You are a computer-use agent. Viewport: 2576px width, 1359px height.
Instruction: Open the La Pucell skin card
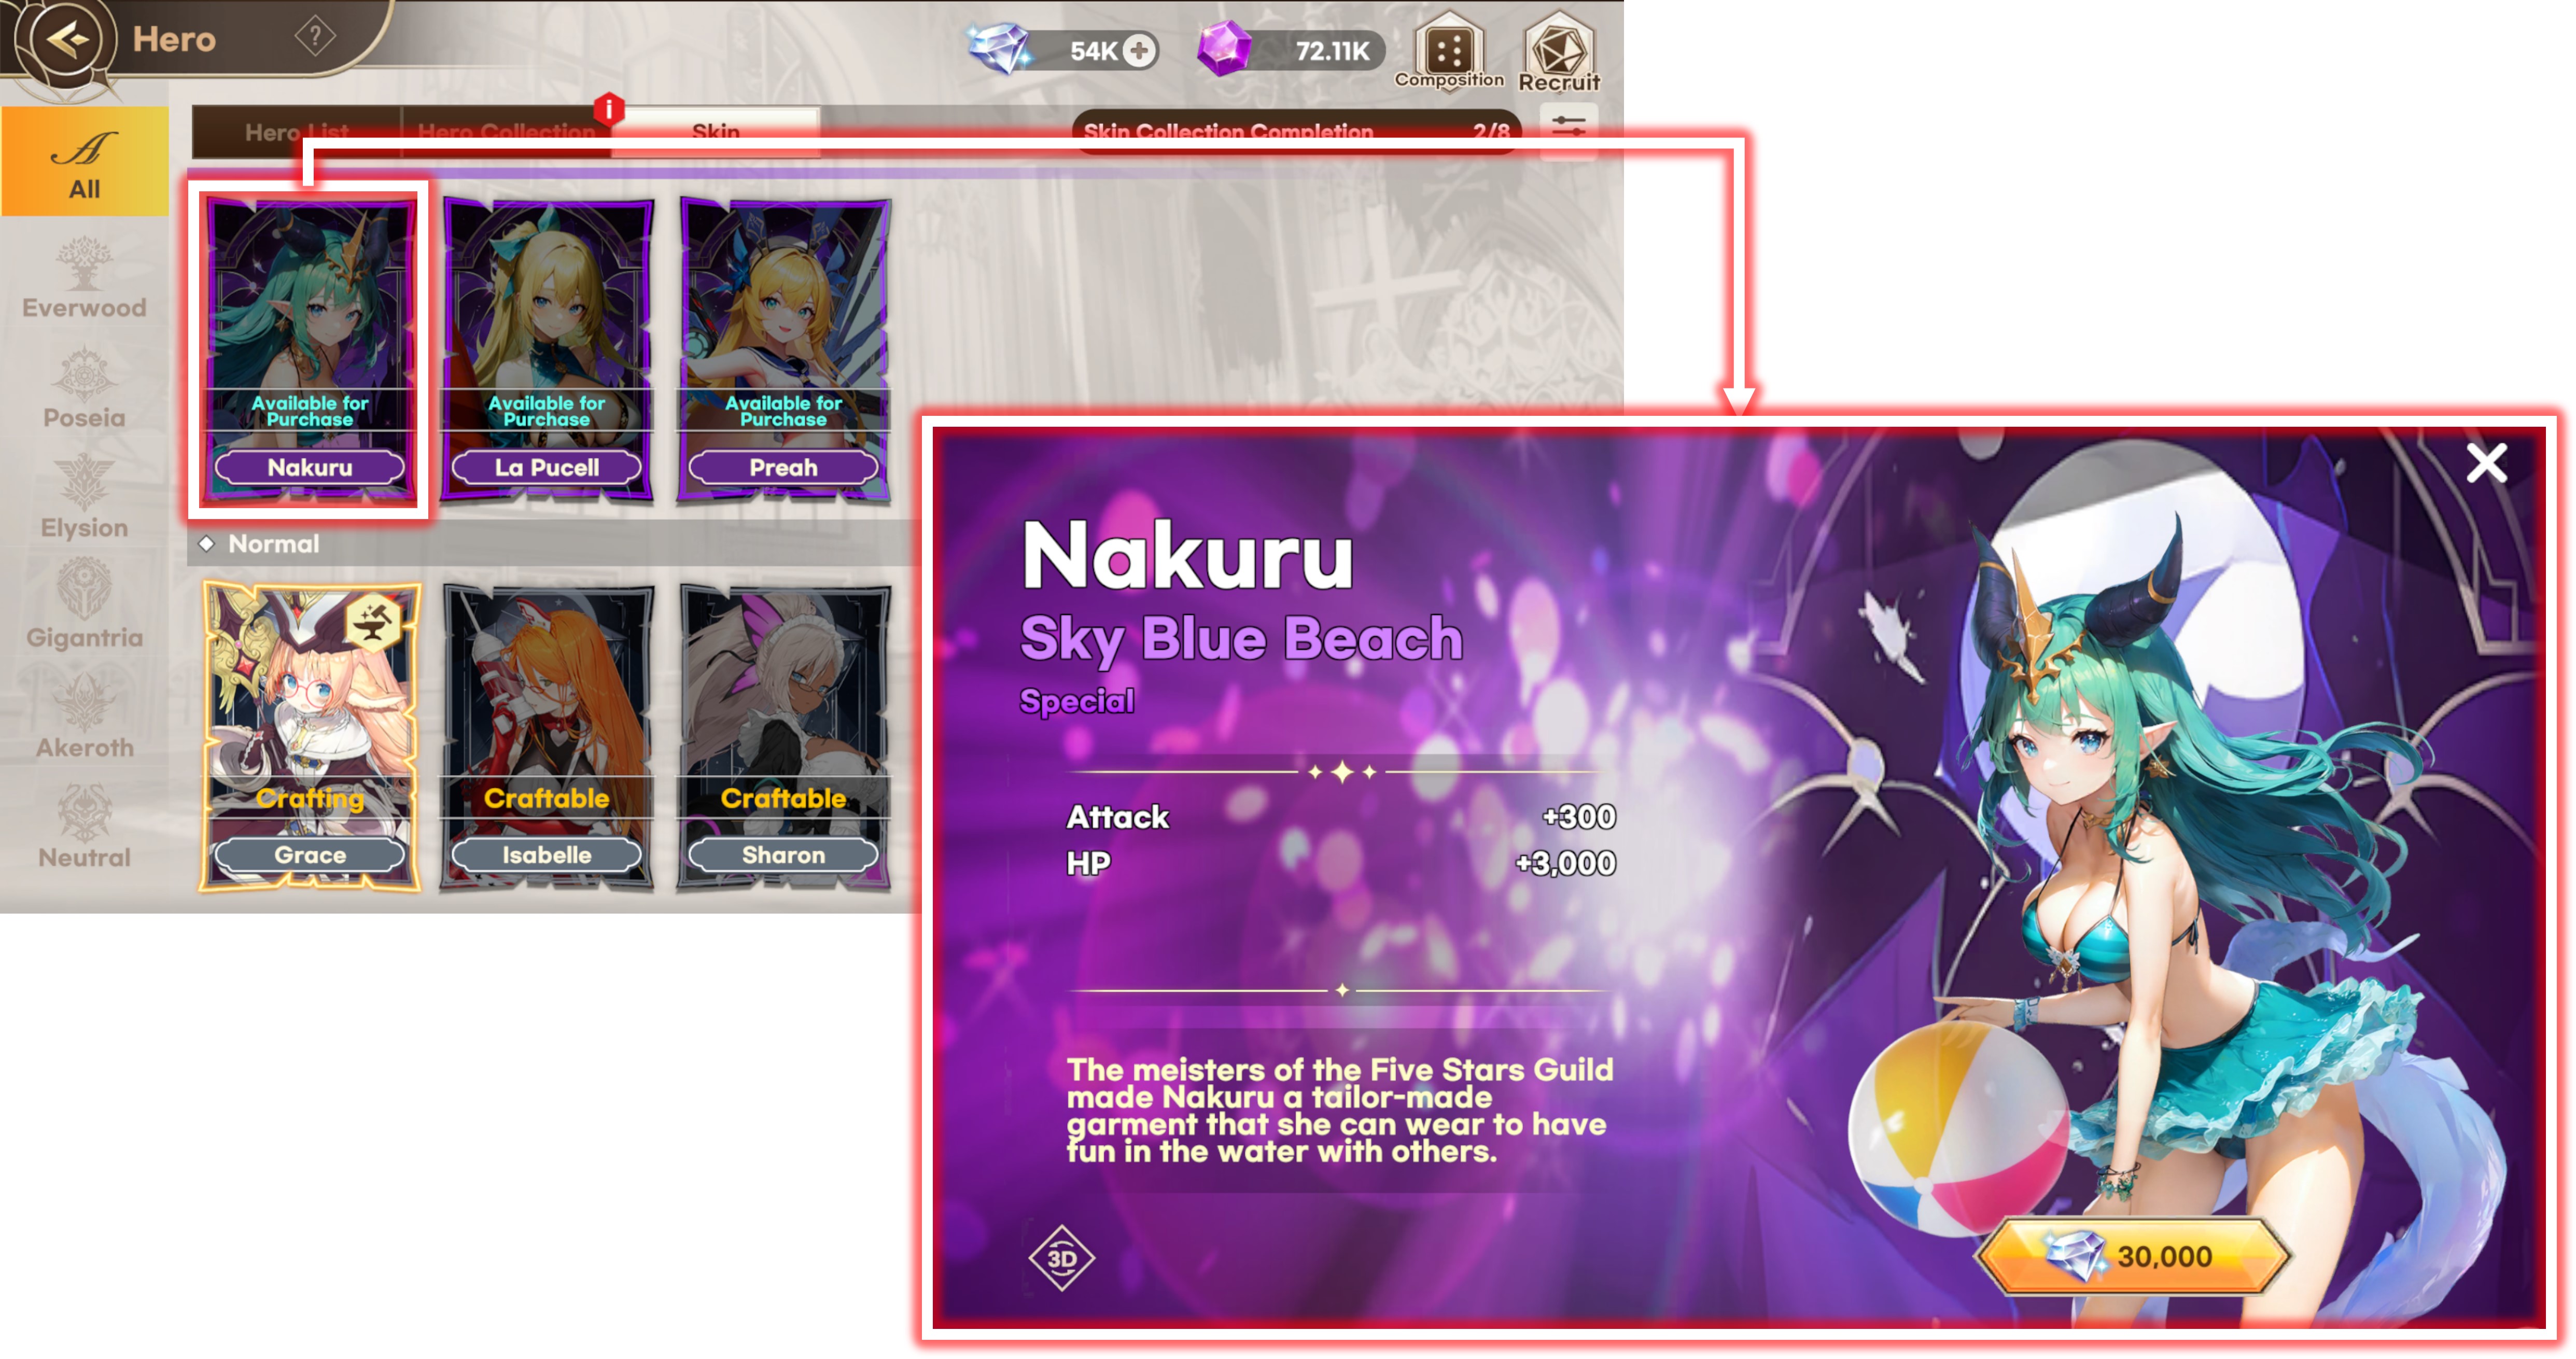coord(547,350)
